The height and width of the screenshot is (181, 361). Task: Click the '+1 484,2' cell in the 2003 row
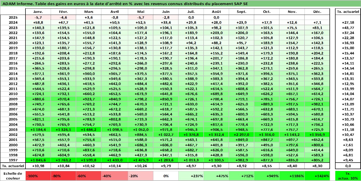89,130
